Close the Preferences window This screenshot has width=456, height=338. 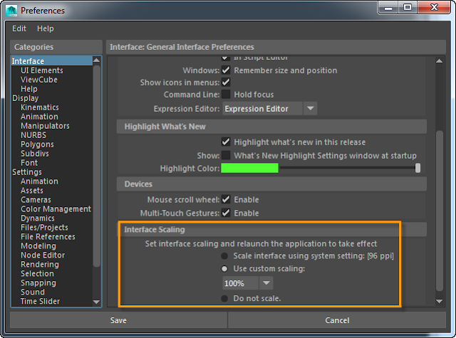pyautogui.click(x=434, y=8)
